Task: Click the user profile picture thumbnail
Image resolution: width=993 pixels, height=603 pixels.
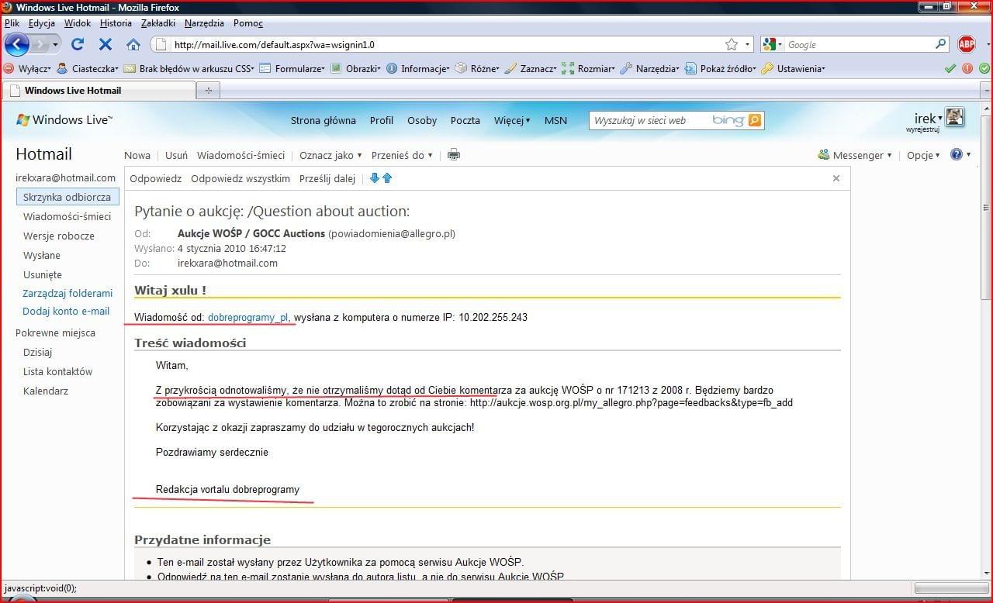Action: pyautogui.click(x=954, y=117)
